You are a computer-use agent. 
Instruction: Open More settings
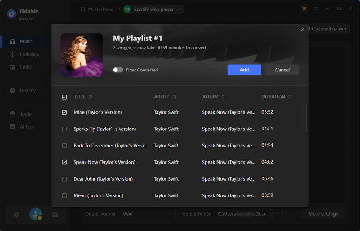point(323,214)
